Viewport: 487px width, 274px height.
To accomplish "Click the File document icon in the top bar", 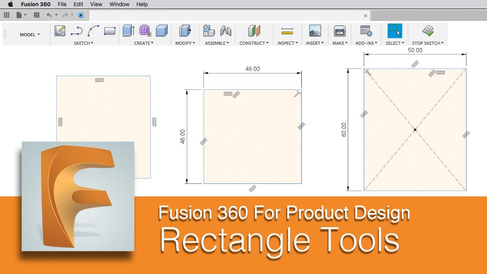I will 19,15.
